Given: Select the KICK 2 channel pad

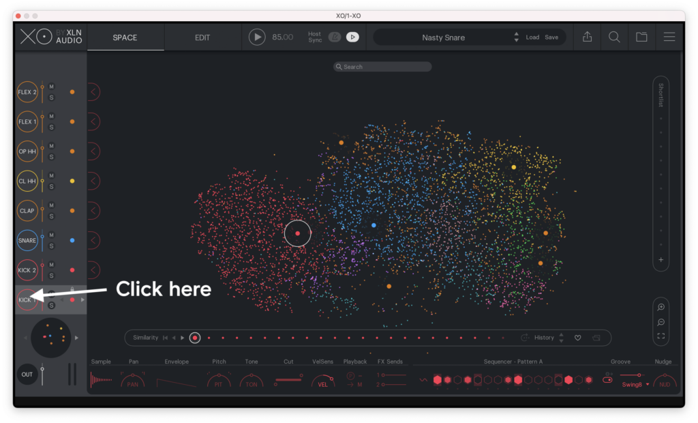Looking at the screenshot, I should (27, 270).
